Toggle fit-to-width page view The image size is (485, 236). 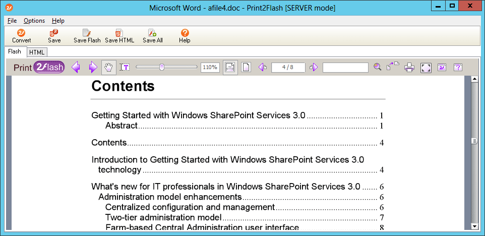[x=230, y=67]
